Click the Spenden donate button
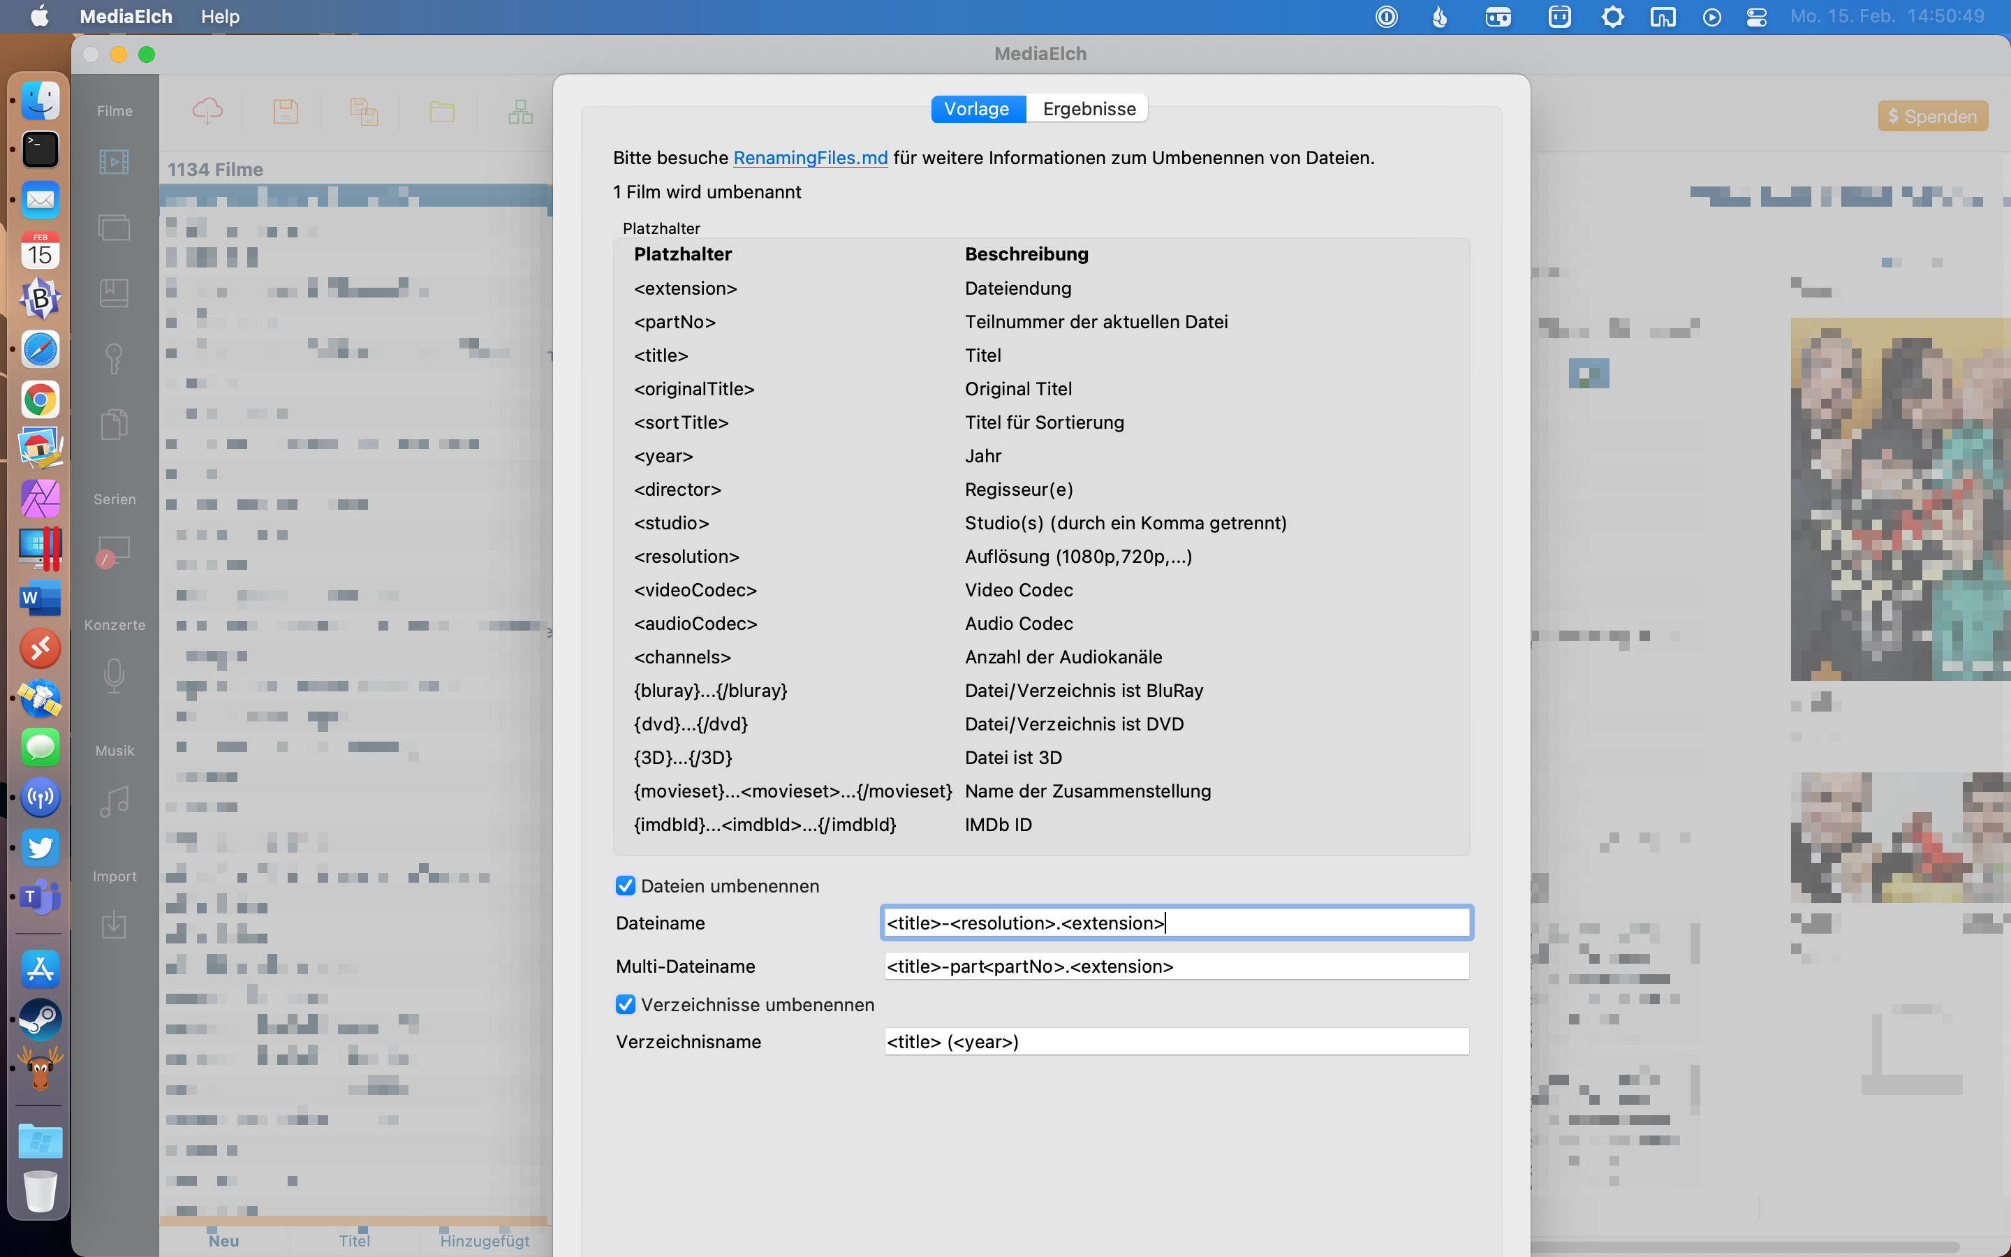Viewport: 2011px width, 1257px height. click(1932, 115)
